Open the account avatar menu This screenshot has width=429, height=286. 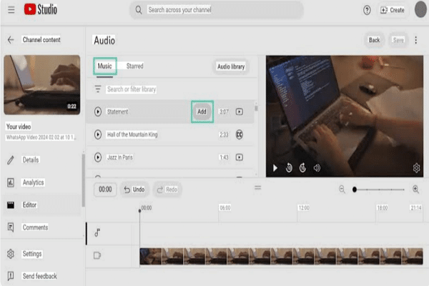click(x=420, y=9)
